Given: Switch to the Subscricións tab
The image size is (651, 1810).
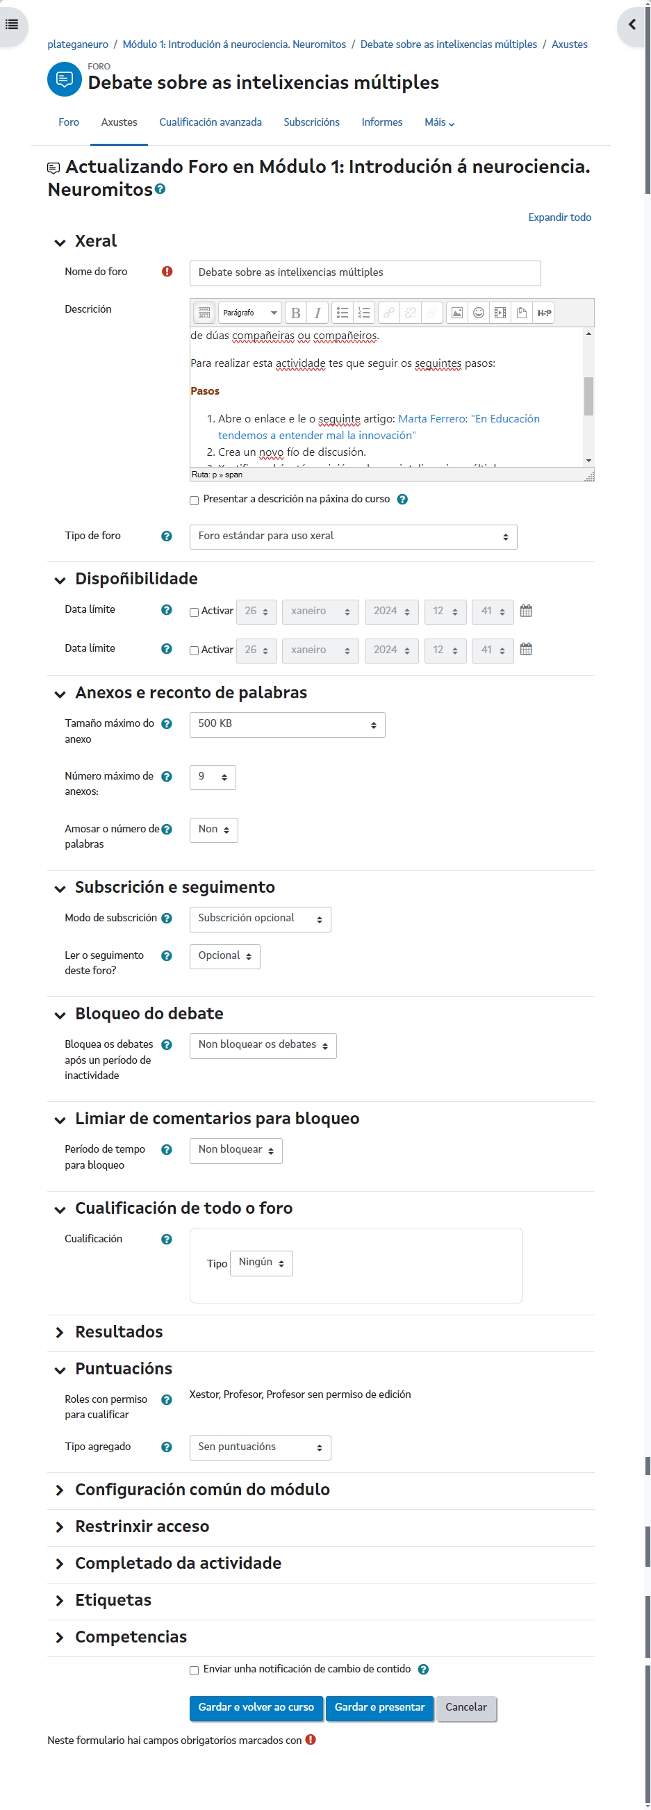Looking at the screenshot, I should pyautogui.click(x=311, y=122).
